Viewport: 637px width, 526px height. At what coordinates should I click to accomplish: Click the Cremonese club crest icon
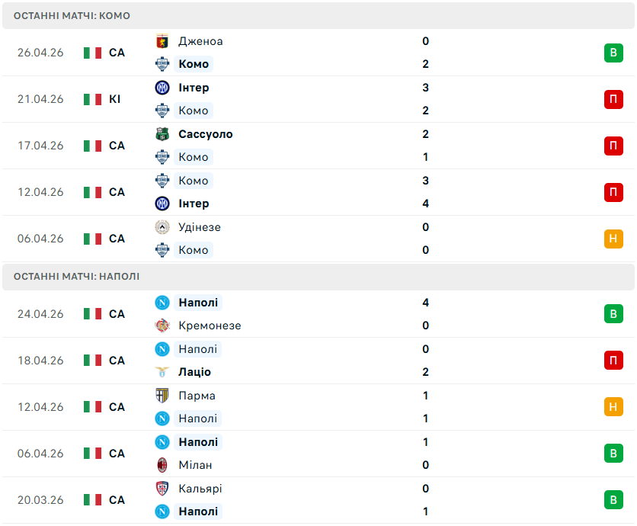click(162, 326)
